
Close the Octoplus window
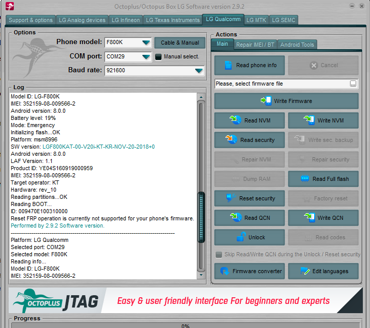pos(362,6)
